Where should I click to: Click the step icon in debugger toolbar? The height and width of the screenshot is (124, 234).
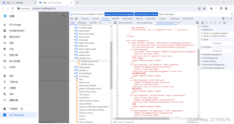click(x=220, y=23)
